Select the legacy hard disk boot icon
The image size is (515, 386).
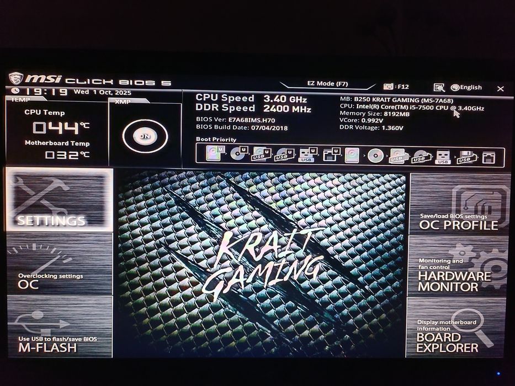tap(352, 155)
